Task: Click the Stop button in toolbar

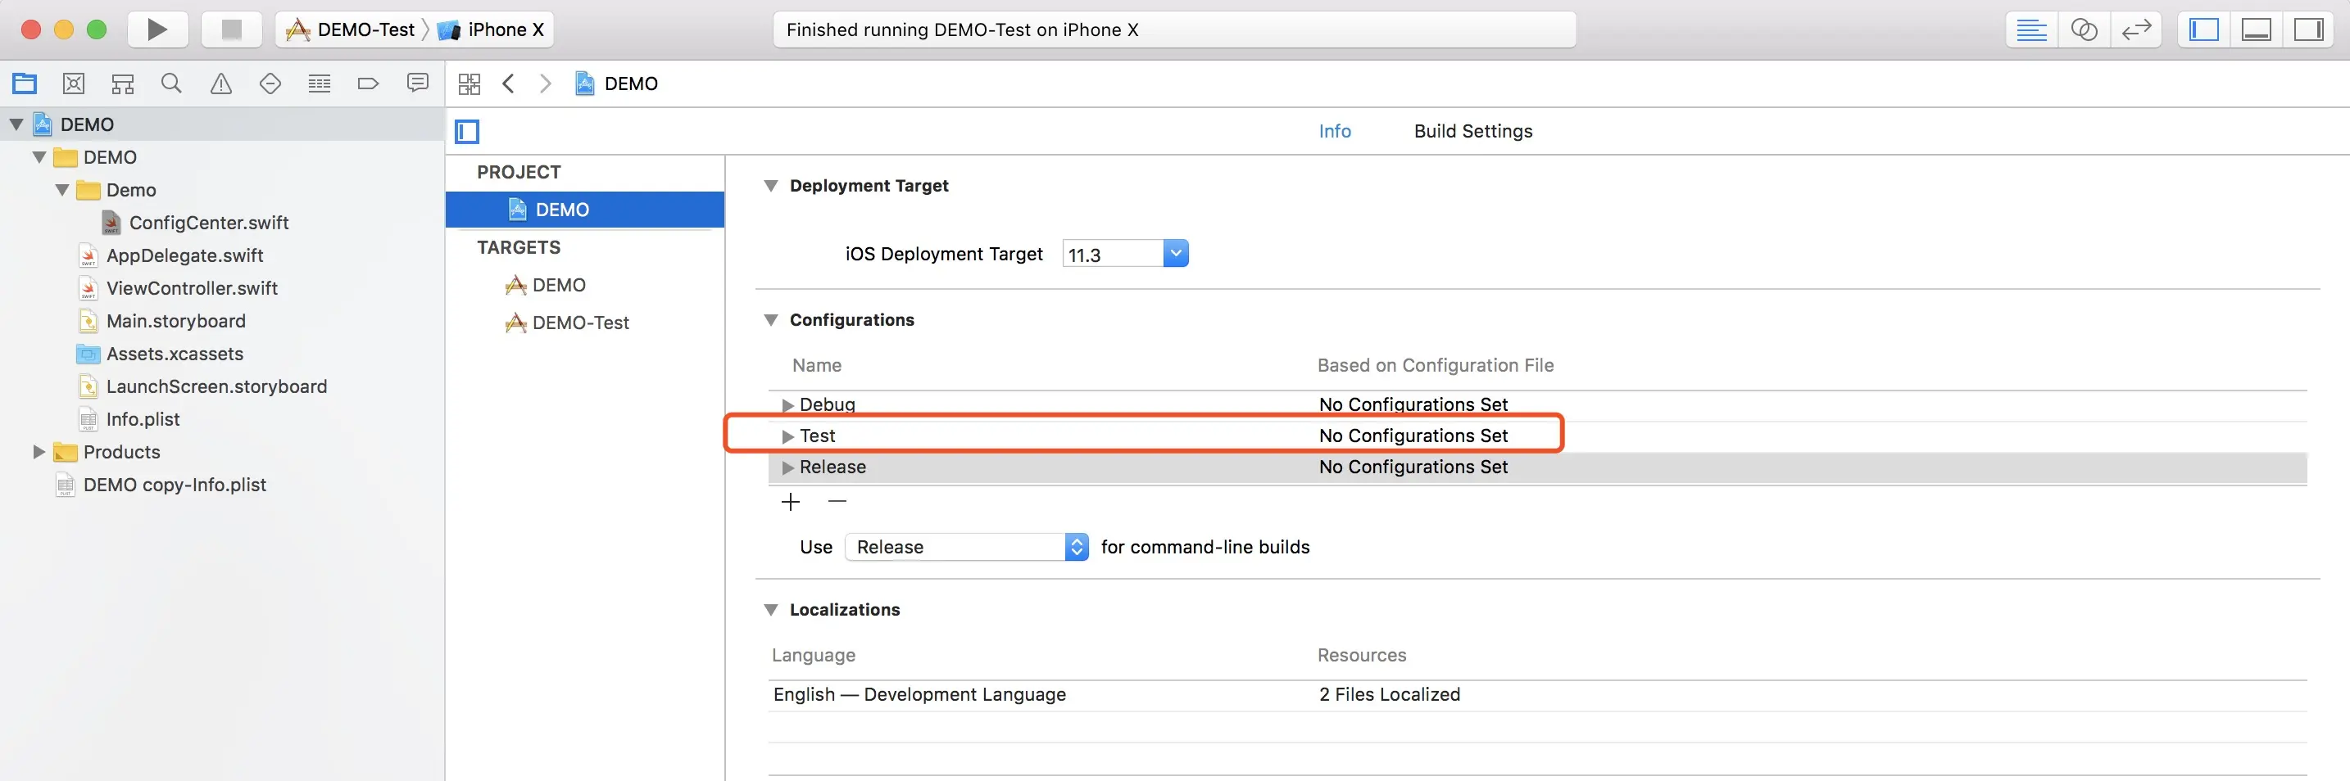Action: (232, 30)
